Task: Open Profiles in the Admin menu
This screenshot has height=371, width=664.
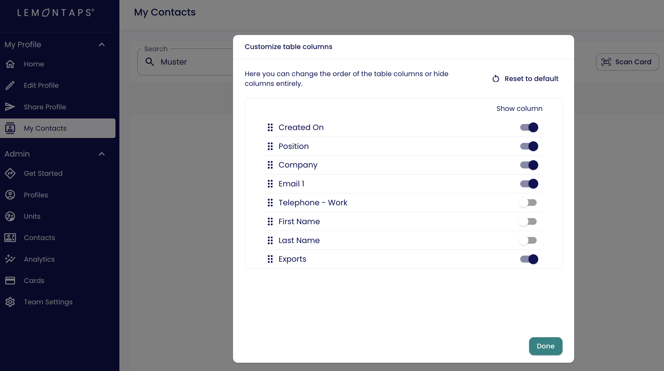Action: pos(36,195)
